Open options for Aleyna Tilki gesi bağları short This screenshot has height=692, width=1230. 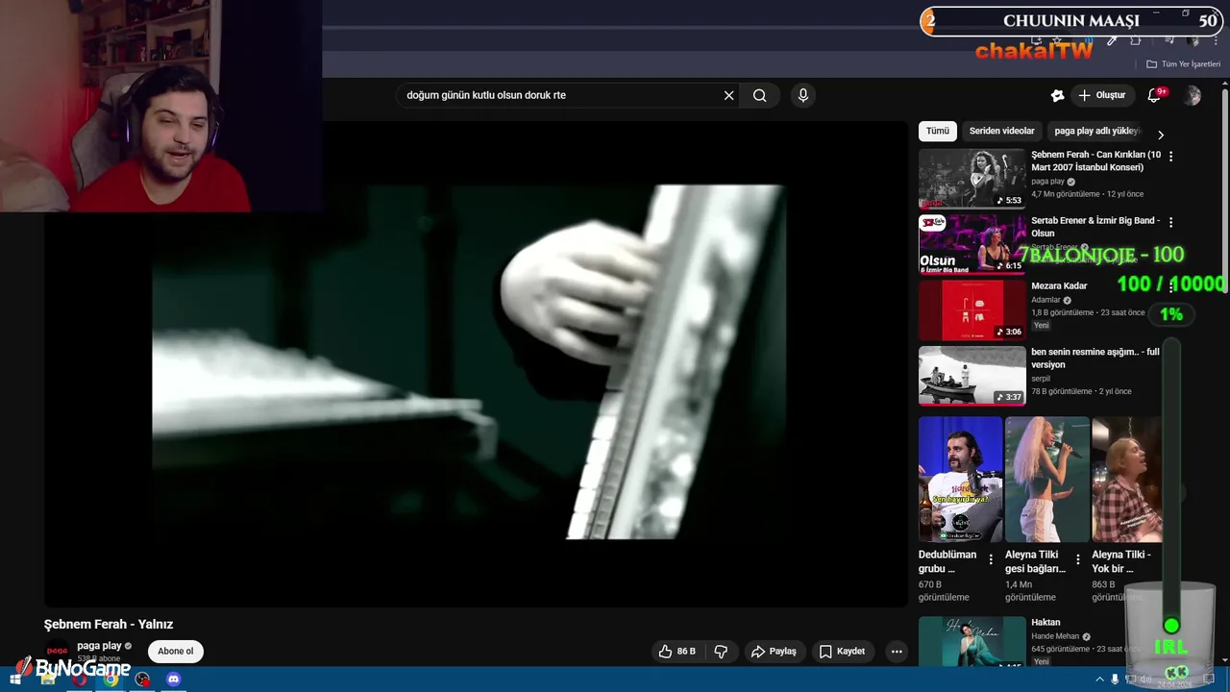pos(1077,559)
